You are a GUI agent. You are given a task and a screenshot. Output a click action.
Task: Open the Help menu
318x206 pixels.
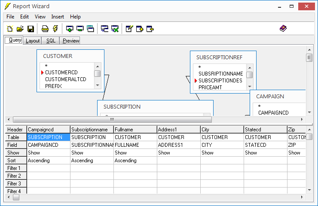(75, 17)
